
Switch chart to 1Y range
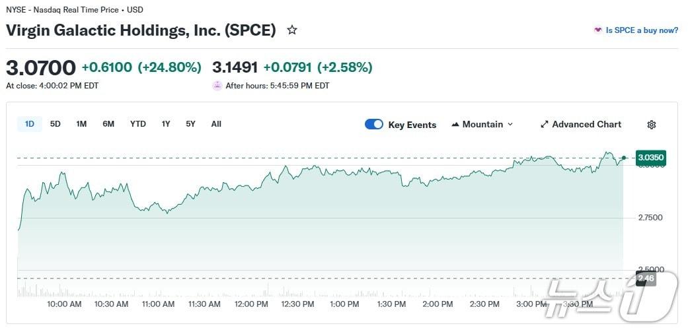pyautogui.click(x=166, y=124)
